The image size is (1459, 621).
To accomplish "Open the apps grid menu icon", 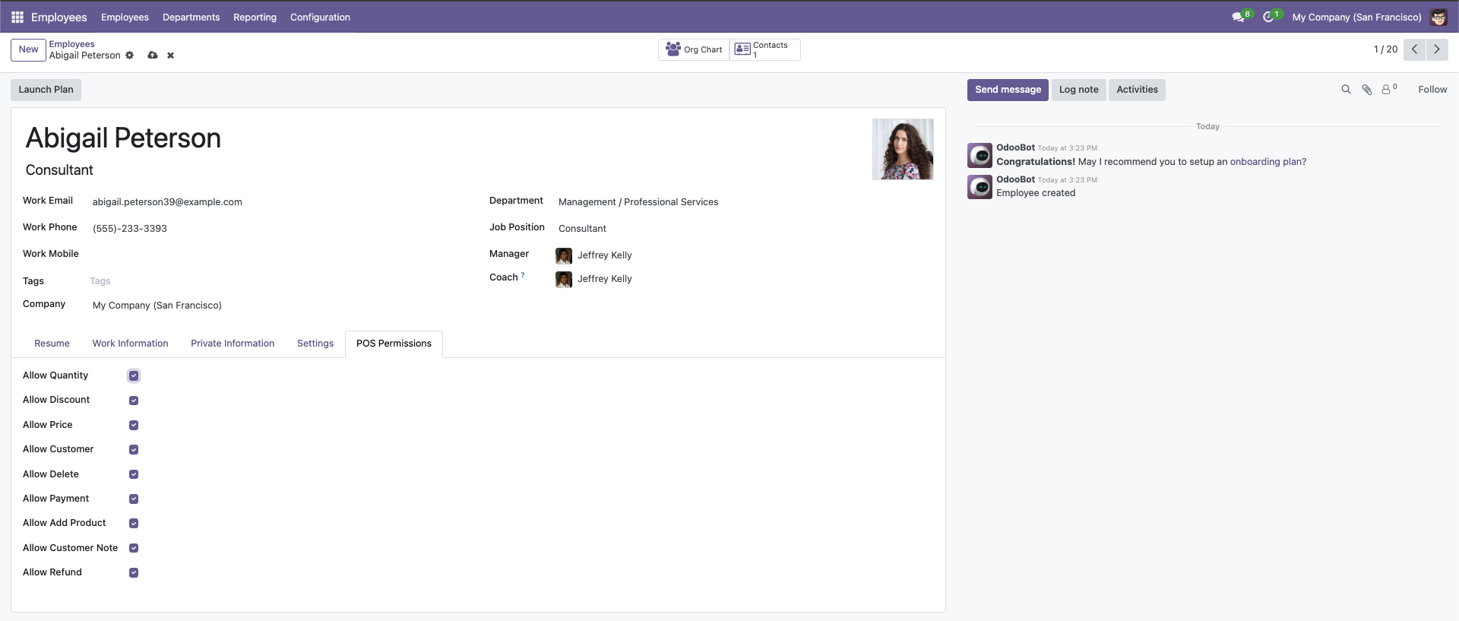I will point(17,17).
